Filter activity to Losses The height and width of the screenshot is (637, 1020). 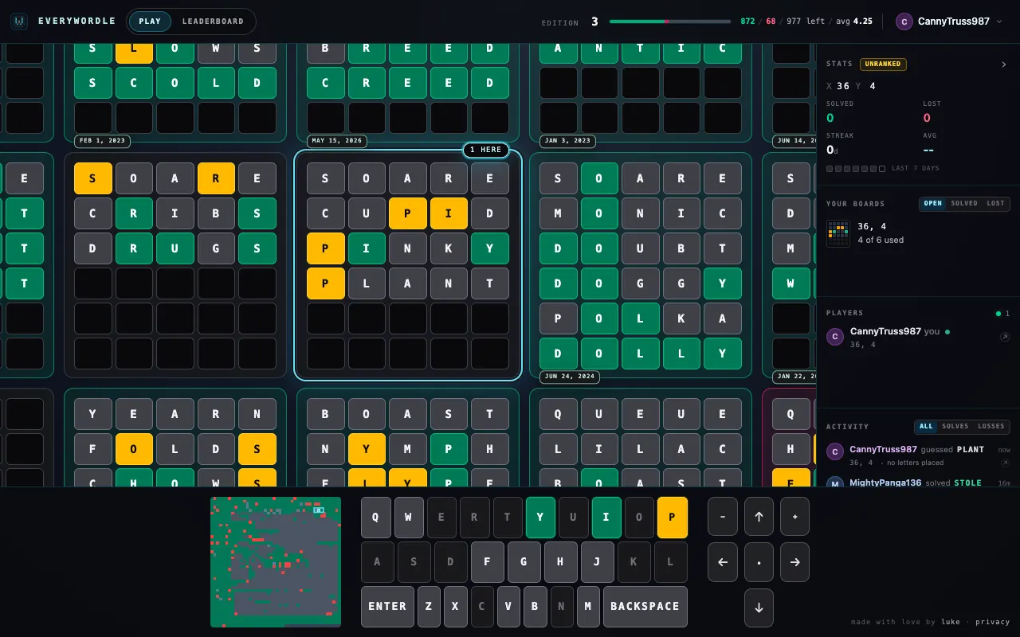pos(991,426)
